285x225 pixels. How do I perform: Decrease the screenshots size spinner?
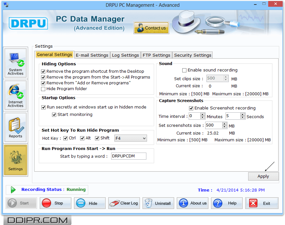tap(225, 127)
